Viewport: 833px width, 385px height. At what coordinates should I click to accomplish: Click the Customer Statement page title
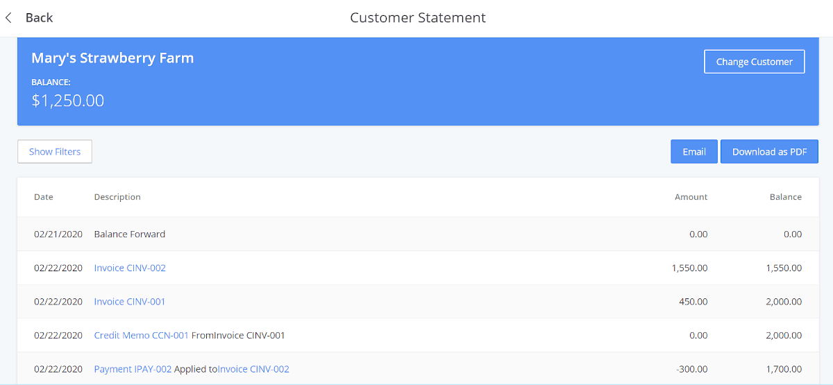[x=418, y=17]
